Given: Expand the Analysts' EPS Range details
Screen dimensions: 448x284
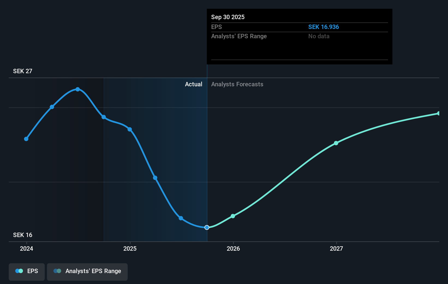Looking at the screenshot, I should [x=239, y=36].
